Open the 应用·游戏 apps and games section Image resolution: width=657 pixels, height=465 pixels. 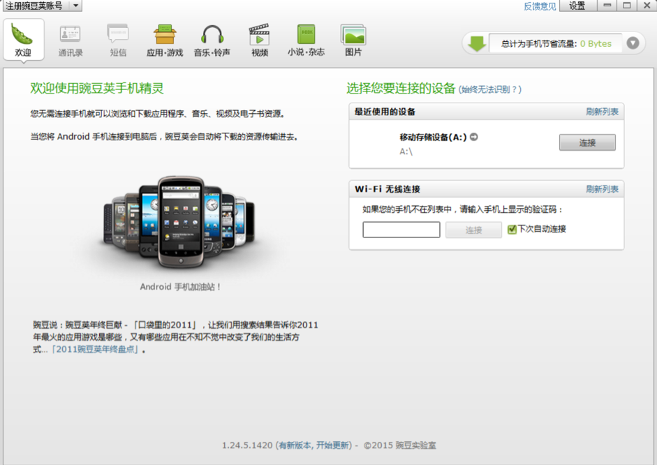pyautogui.click(x=165, y=40)
